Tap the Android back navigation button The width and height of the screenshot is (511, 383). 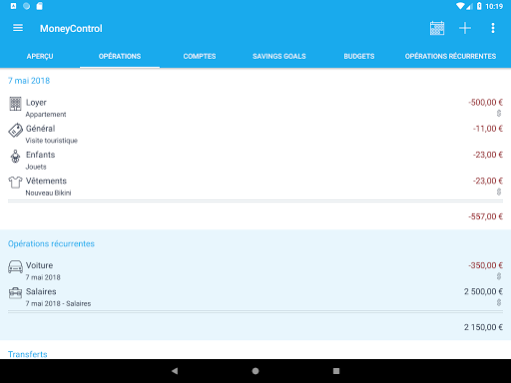point(175,371)
